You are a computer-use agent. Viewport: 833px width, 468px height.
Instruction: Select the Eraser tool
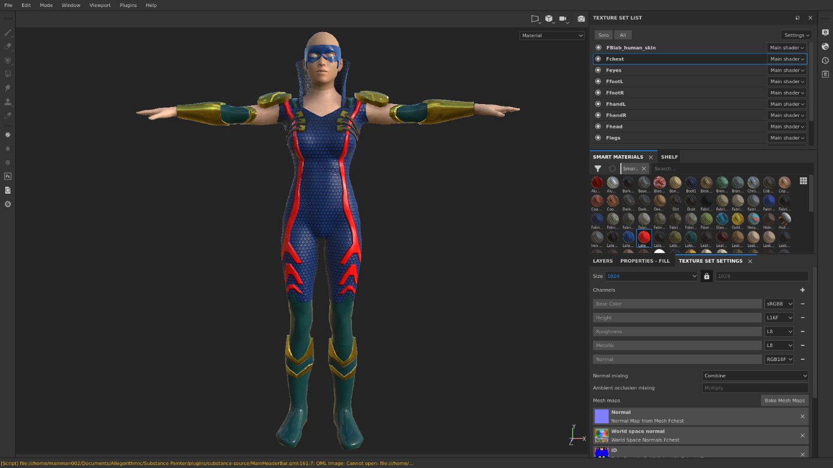point(8,47)
